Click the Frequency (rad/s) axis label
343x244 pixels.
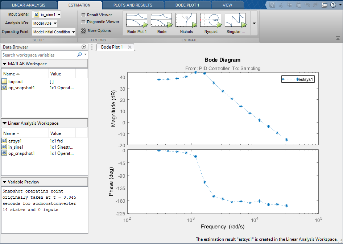(223, 227)
